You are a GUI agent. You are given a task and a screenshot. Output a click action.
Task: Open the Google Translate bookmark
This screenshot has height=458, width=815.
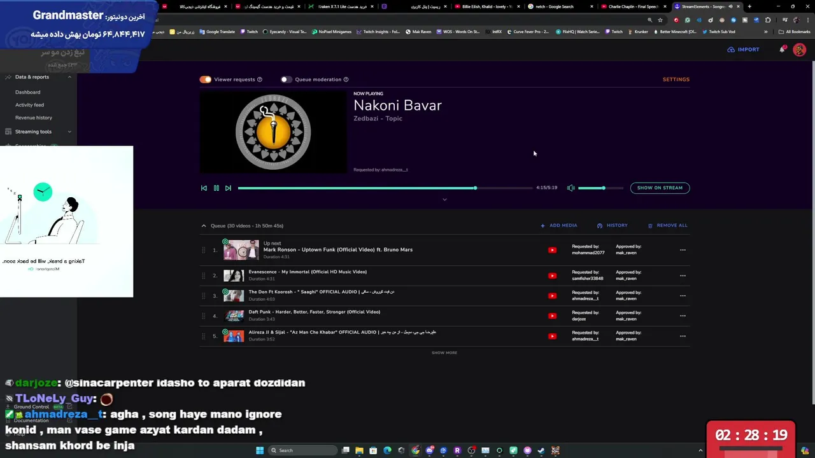pyautogui.click(x=217, y=32)
